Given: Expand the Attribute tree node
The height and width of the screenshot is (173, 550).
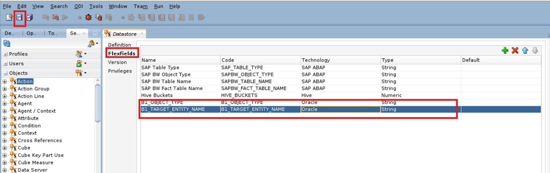Looking at the screenshot, I should [x=5, y=118].
